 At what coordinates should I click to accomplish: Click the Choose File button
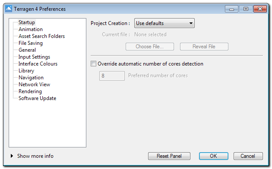click(x=150, y=47)
